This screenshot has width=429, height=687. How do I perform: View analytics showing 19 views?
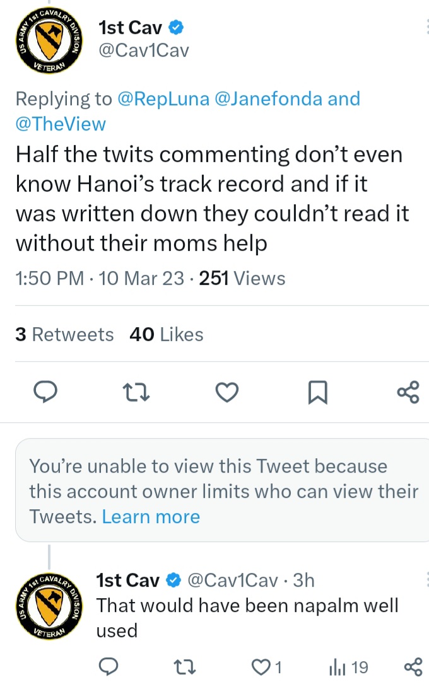[348, 667]
